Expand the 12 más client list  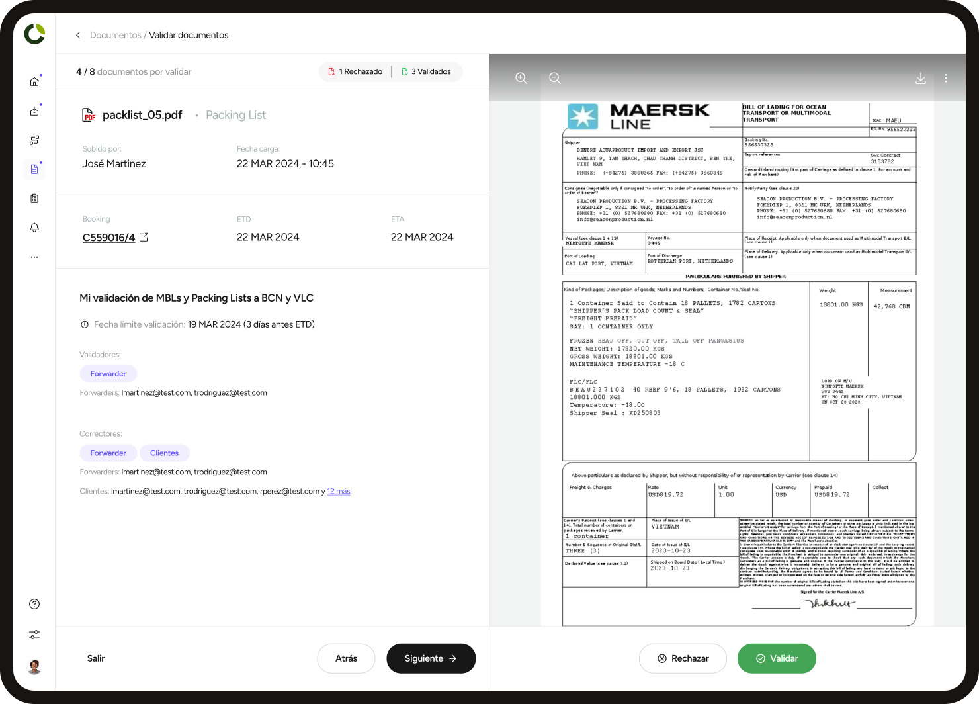339,491
